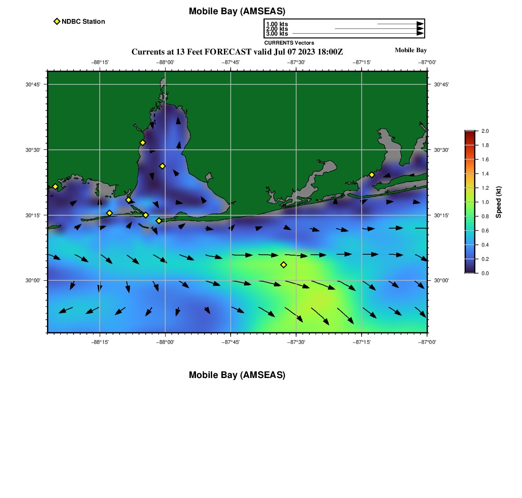This screenshot has height=498, width=522.
Task: Pick the green 1.0 kt level on color bar
Action: 469,202
